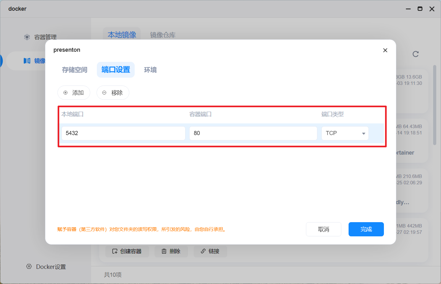Click the local port field showing 5432
Viewport: 441px width, 284px height.
pos(123,133)
